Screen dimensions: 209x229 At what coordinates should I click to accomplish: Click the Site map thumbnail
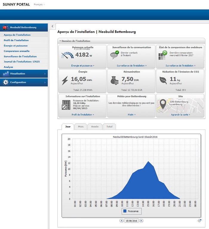(180, 106)
